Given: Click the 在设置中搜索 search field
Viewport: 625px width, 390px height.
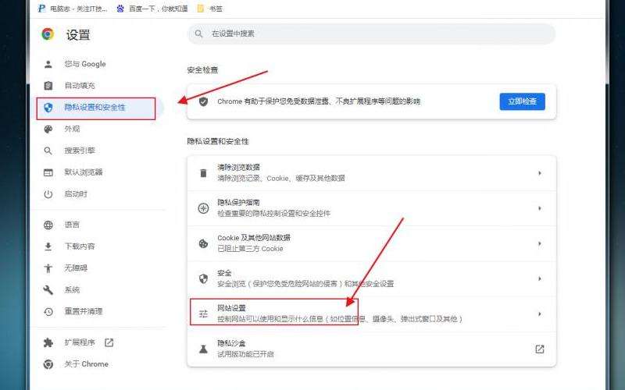Looking at the screenshot, I should click(372, 34).
